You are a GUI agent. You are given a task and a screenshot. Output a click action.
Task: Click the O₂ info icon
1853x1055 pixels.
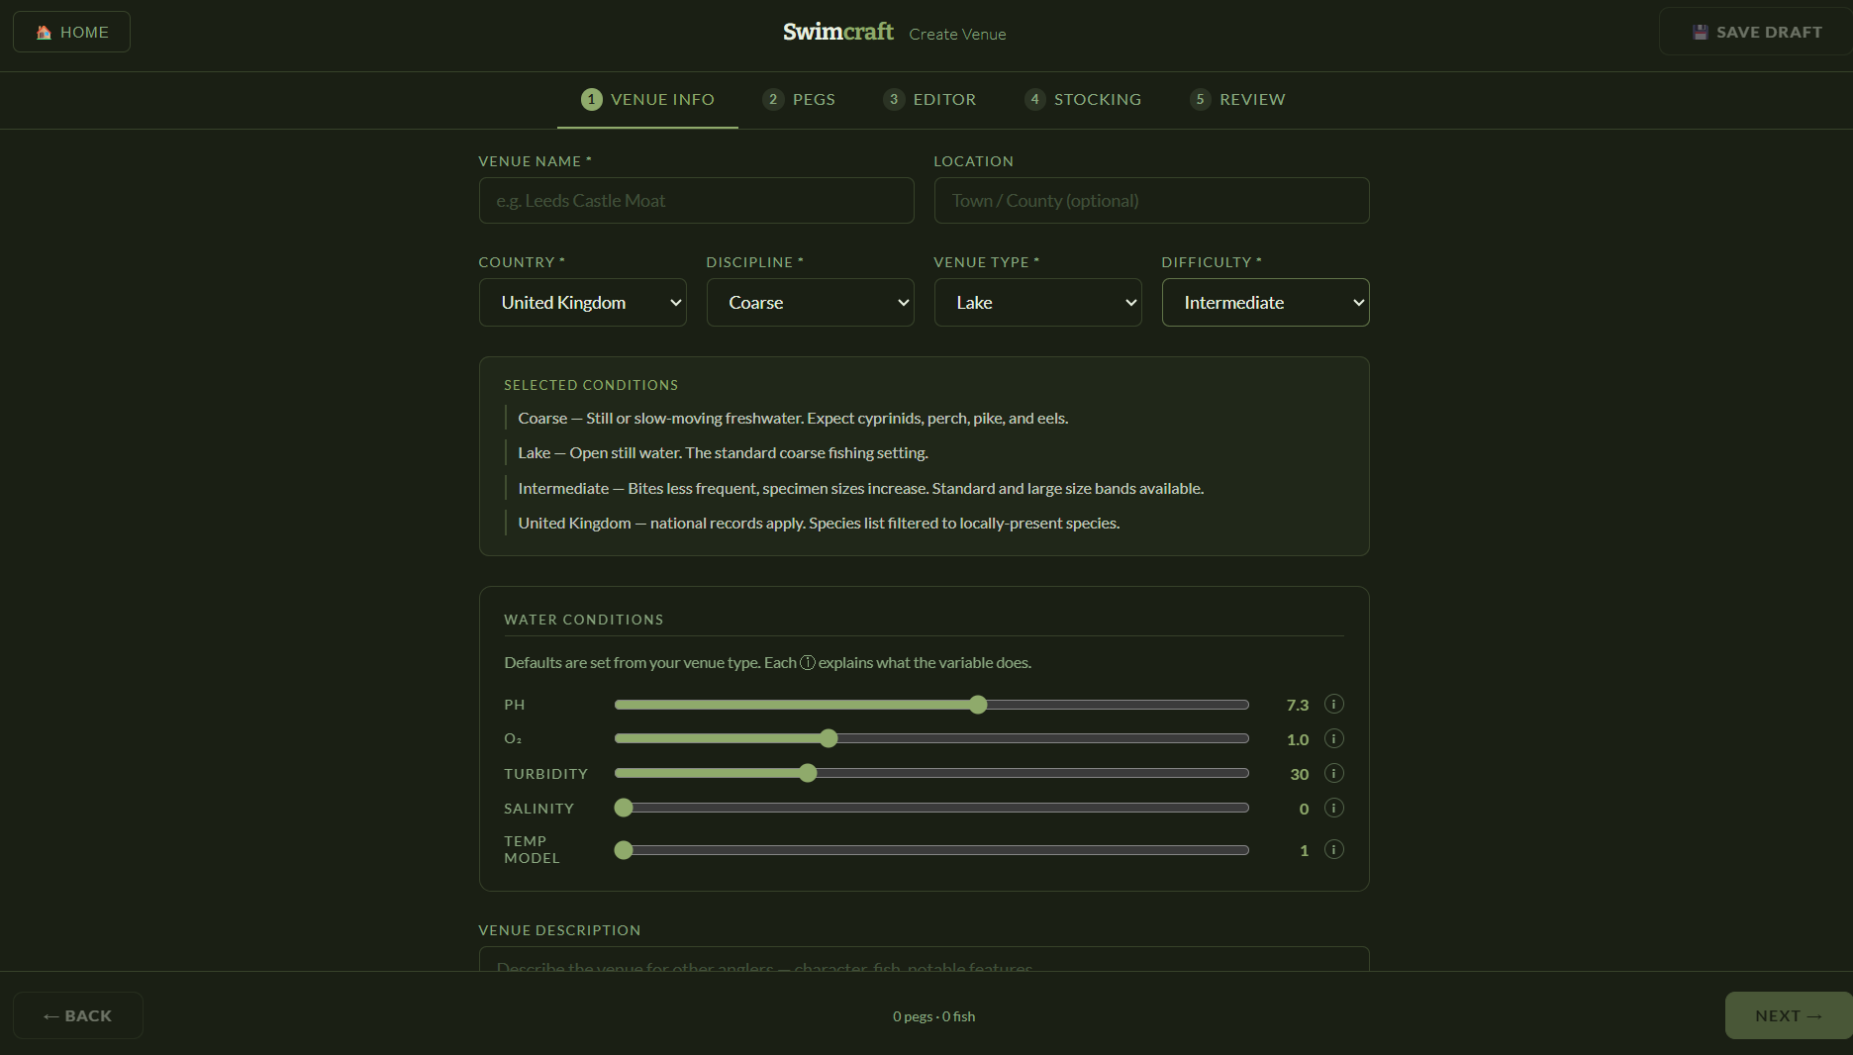[1333, 739]
